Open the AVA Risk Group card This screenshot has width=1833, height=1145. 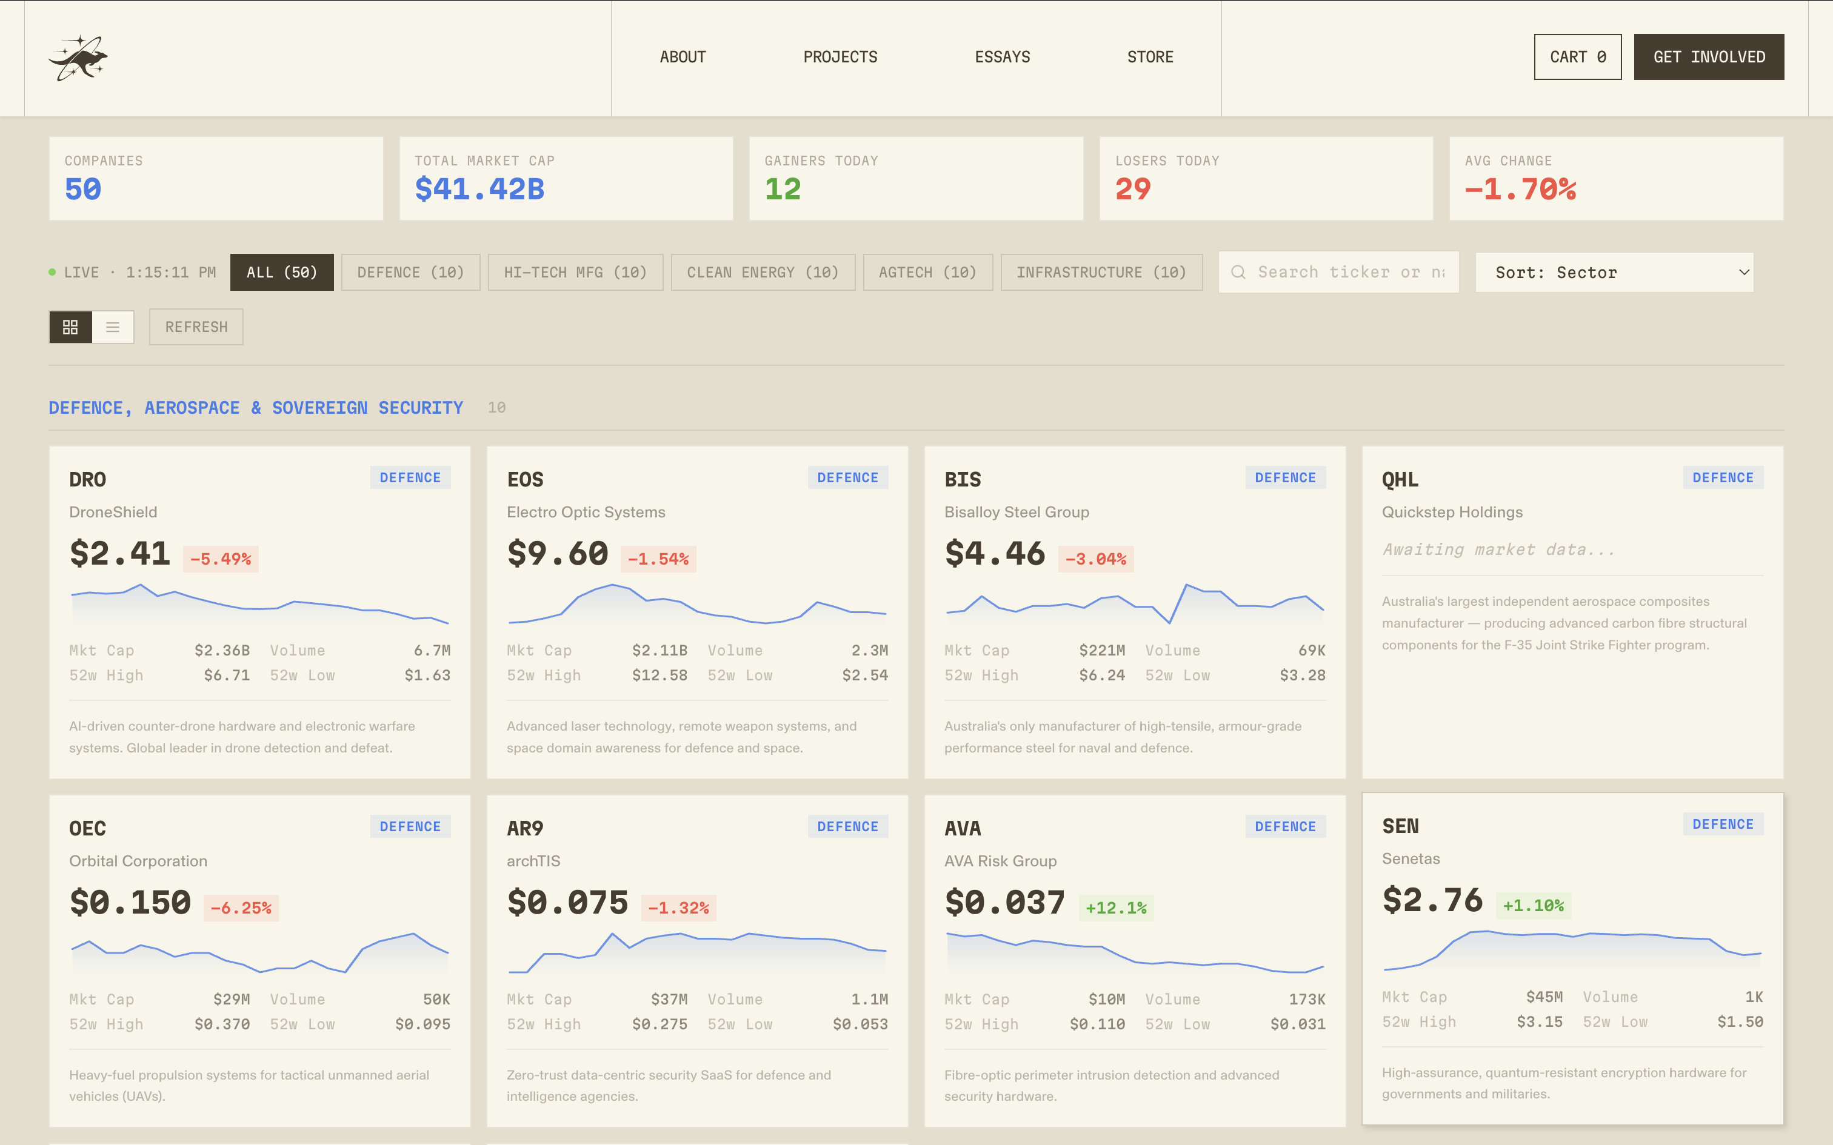[x=1135, y=961]
